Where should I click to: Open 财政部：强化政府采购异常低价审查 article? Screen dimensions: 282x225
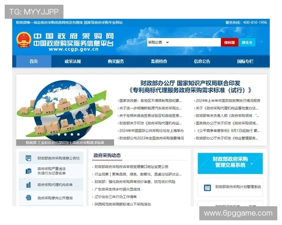click(135, 182)
